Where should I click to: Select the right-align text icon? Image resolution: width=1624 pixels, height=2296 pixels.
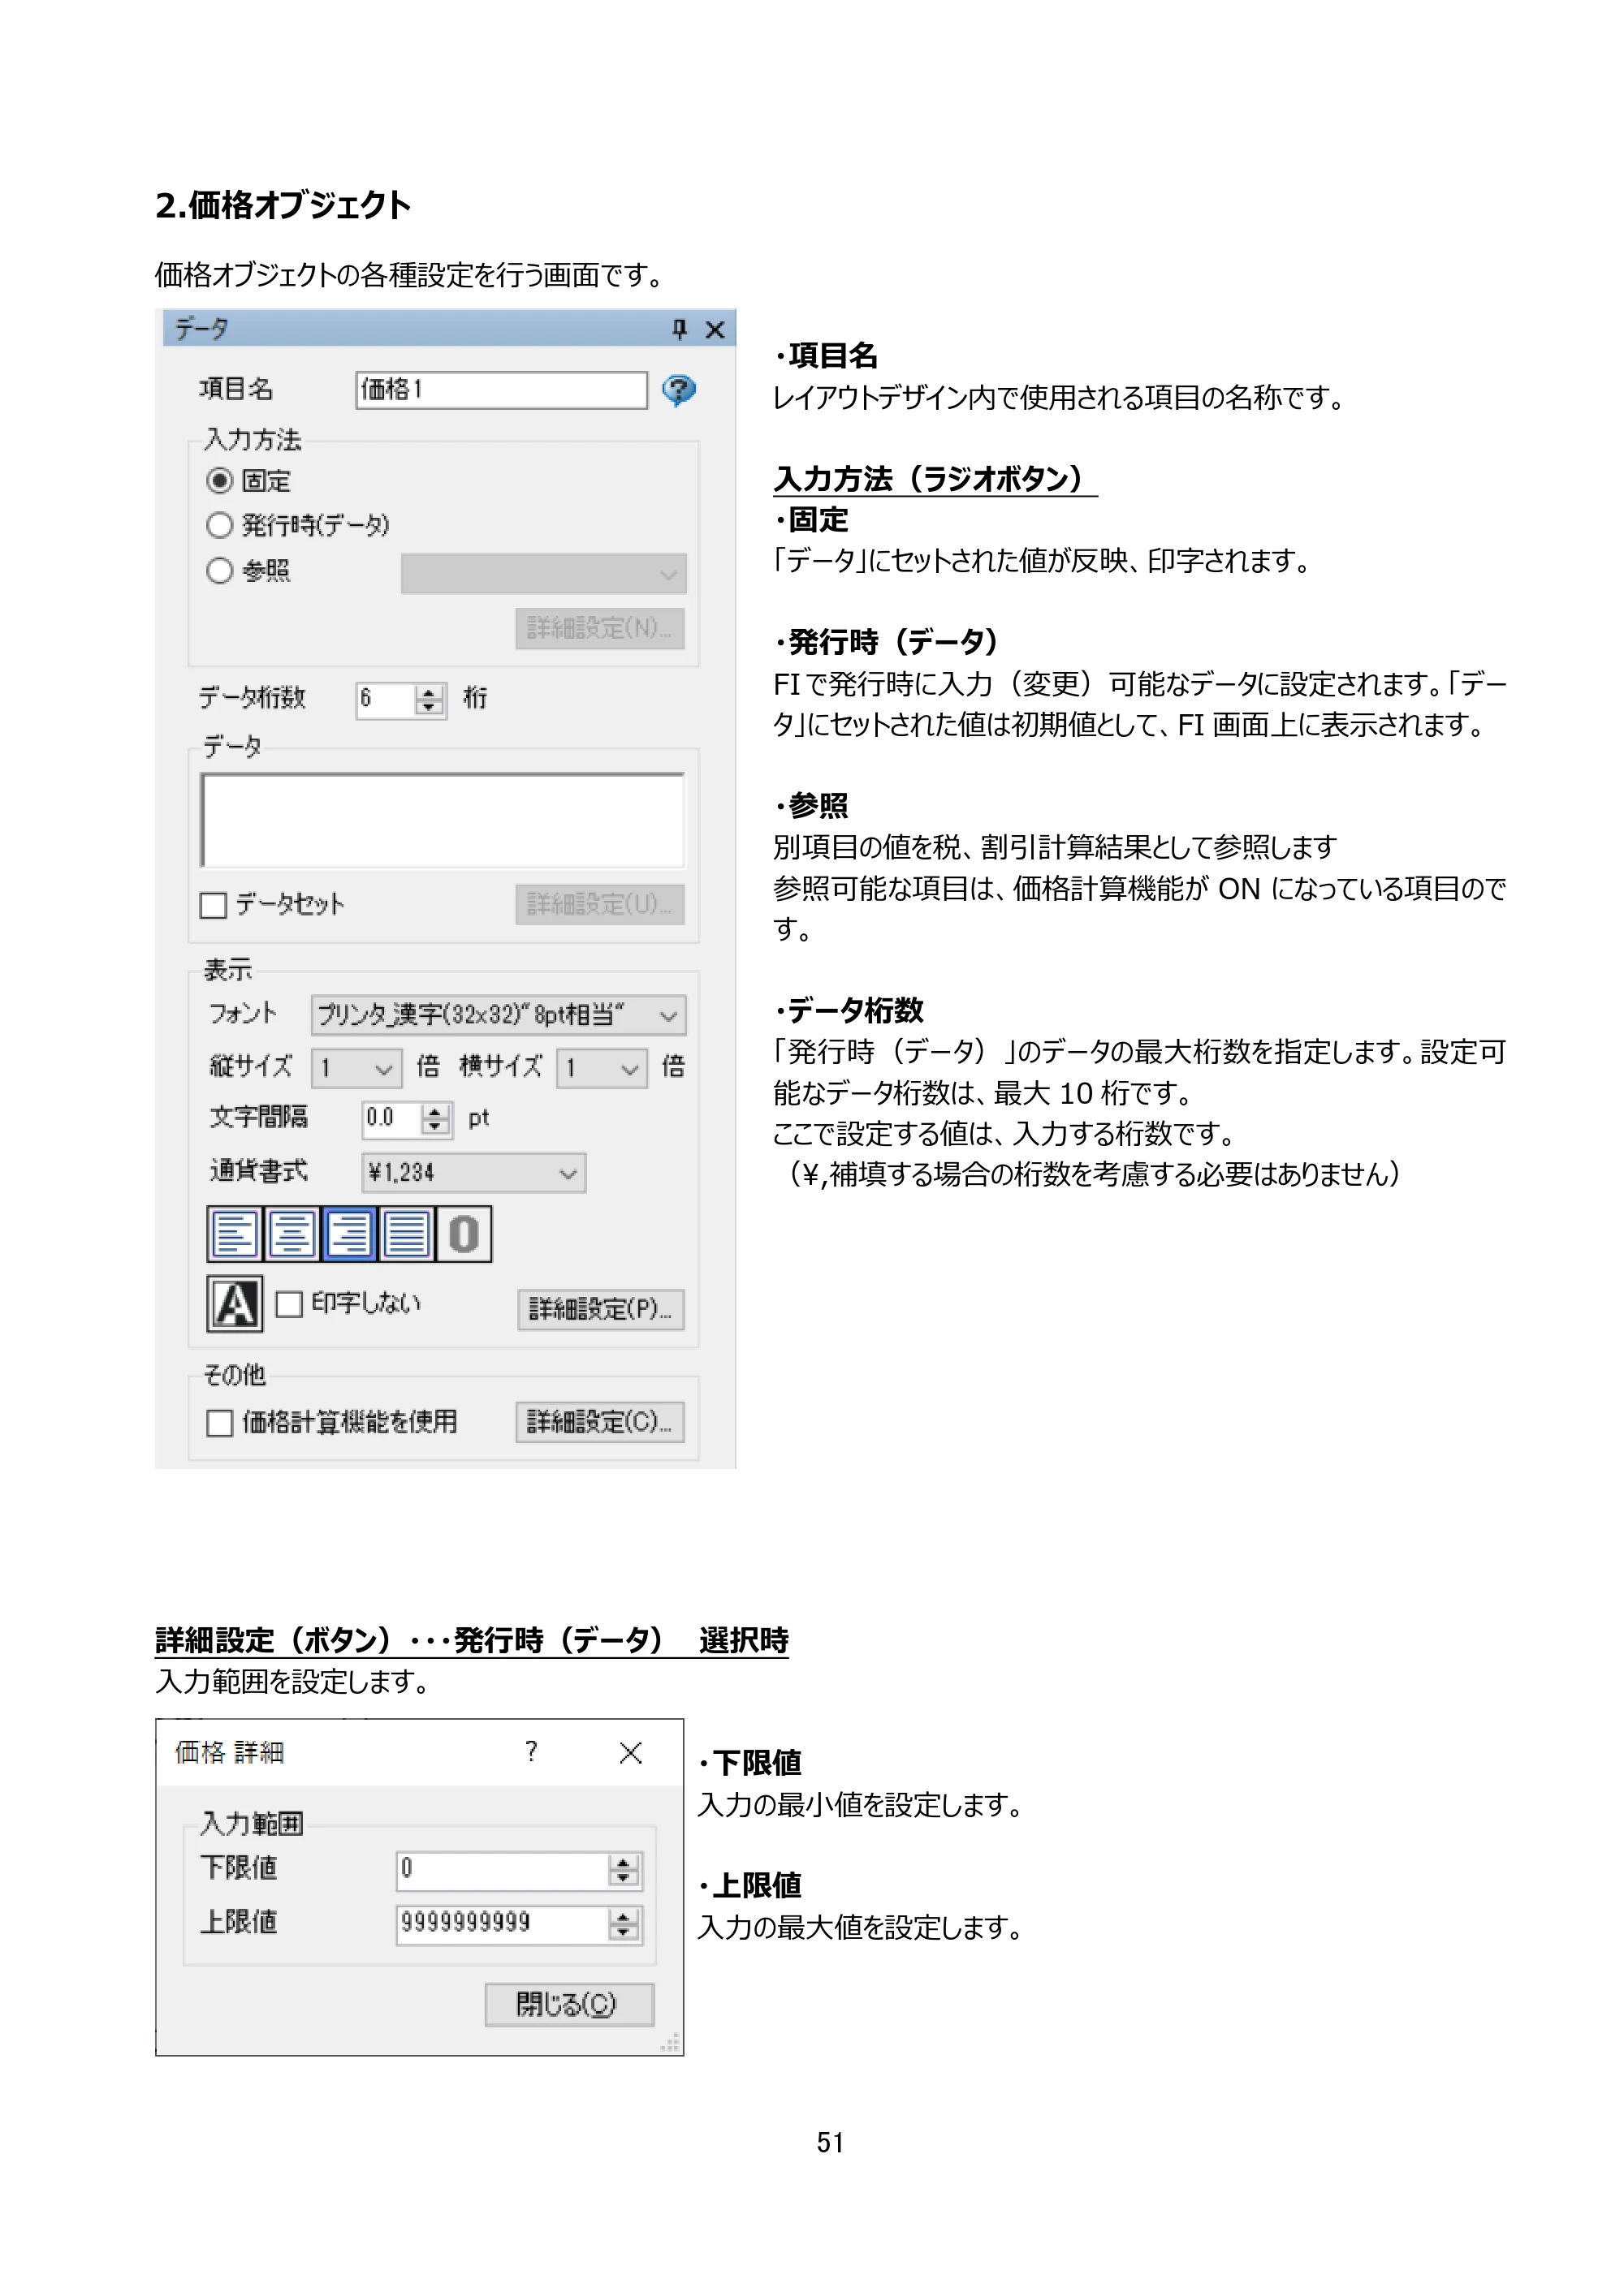(x=349, y=1234)
